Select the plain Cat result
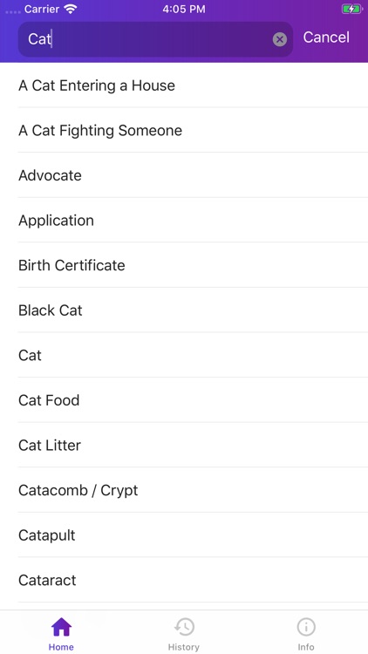 coord(193,356)
